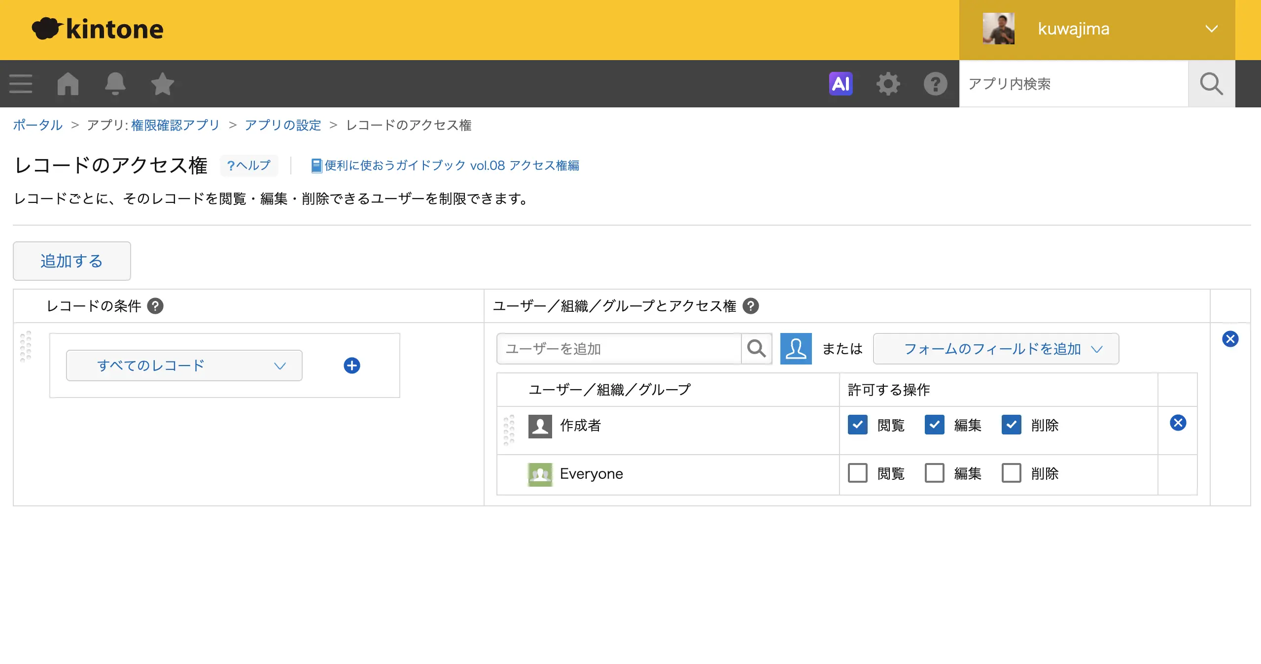Click the app search magnifier button
This screenshot has width=1261, height=664.
(1211, 84)
